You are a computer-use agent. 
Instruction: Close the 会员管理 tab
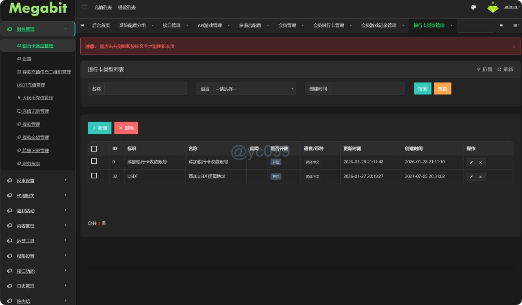[x=303, y=25]
